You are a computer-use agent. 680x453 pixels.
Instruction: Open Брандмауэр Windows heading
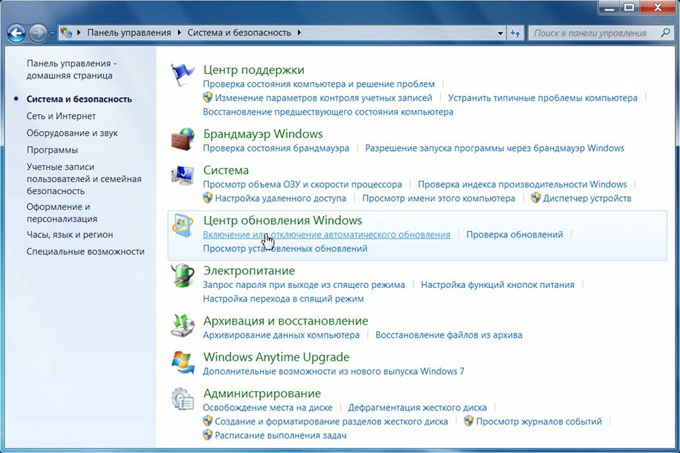(263, 134)
